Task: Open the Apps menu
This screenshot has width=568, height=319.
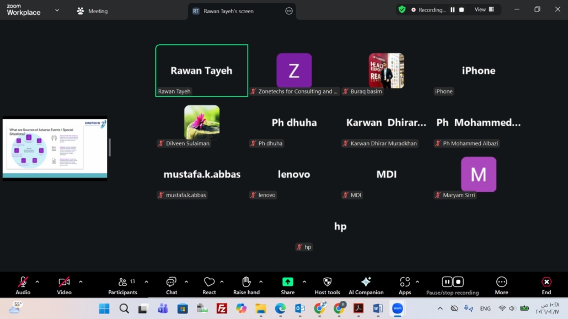Action: coord(405,285)
